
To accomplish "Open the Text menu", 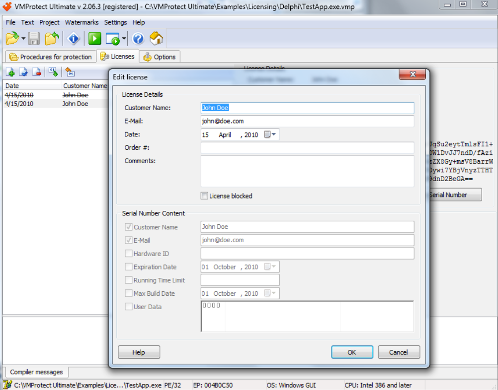I will point(27,22).
